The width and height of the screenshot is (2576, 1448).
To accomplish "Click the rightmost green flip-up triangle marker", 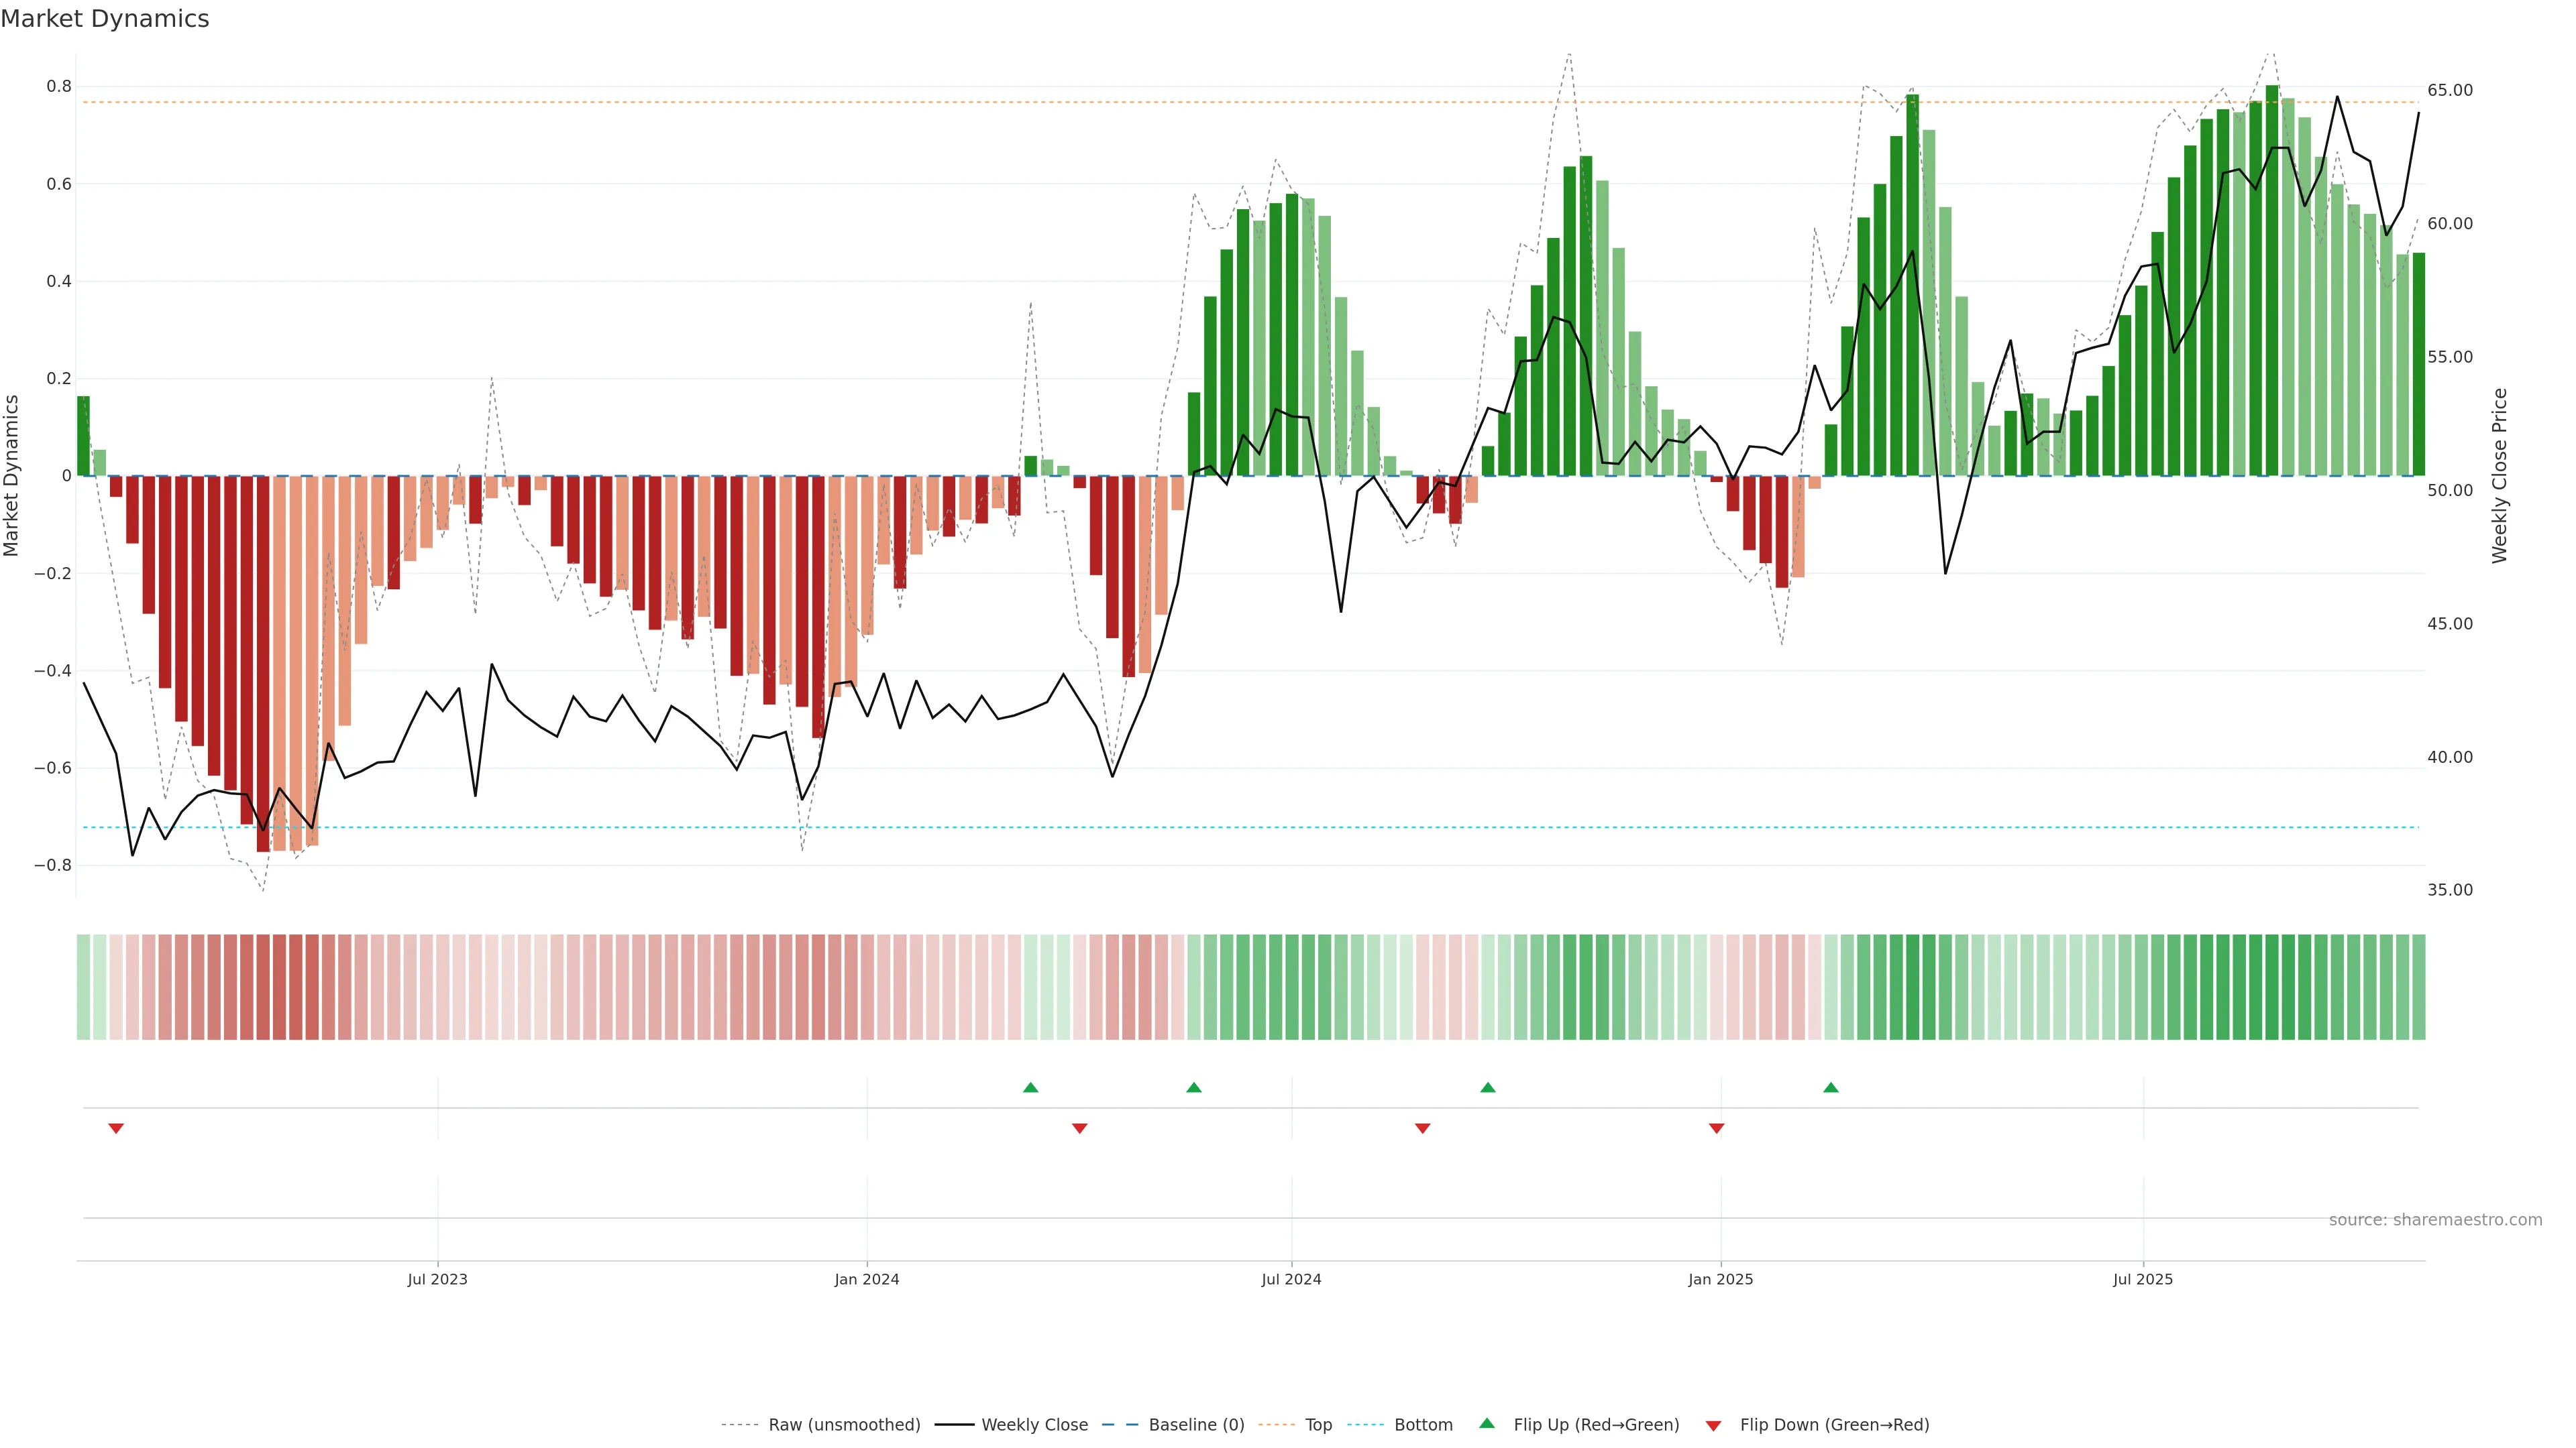I will click(1831, 1087).
